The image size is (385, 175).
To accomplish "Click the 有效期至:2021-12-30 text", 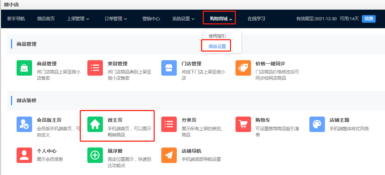I will click(317, 19).
